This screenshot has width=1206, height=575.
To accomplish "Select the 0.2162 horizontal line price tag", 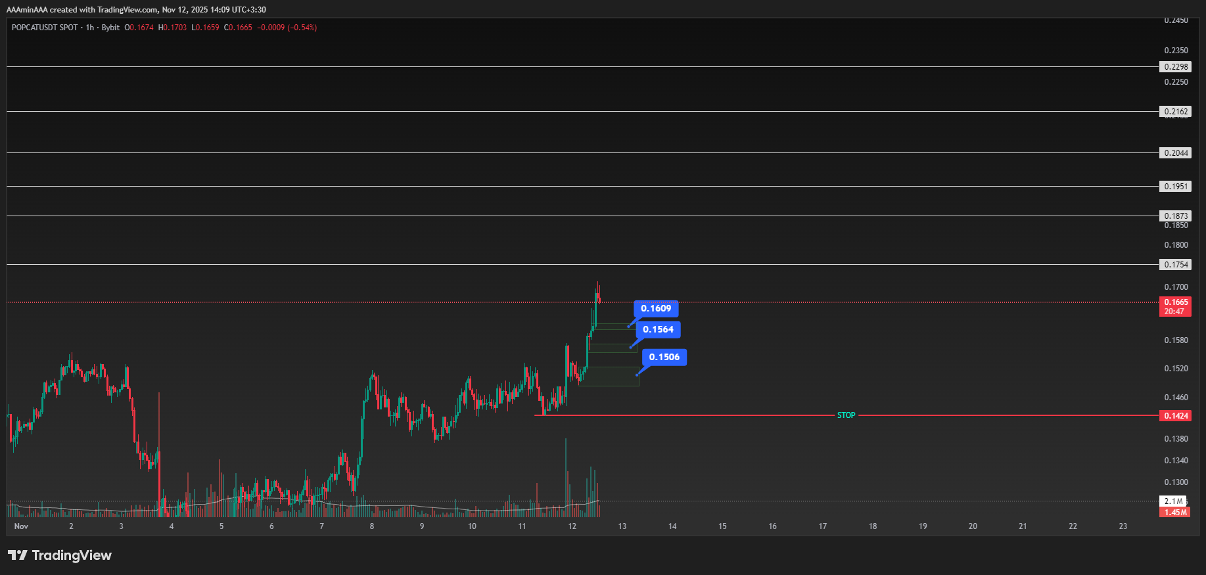I will [x=1176, y=112].
